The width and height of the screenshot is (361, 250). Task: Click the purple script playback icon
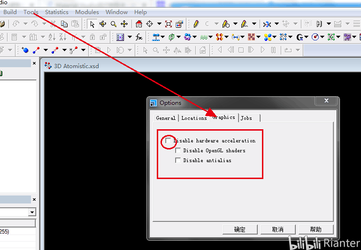click(x=120, y=37)
